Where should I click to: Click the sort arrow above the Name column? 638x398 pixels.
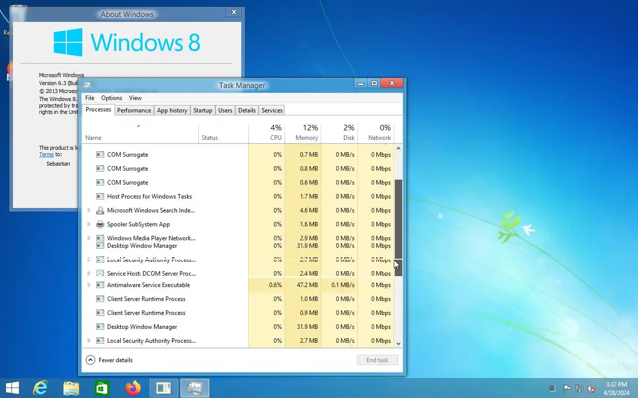(139, 126)
